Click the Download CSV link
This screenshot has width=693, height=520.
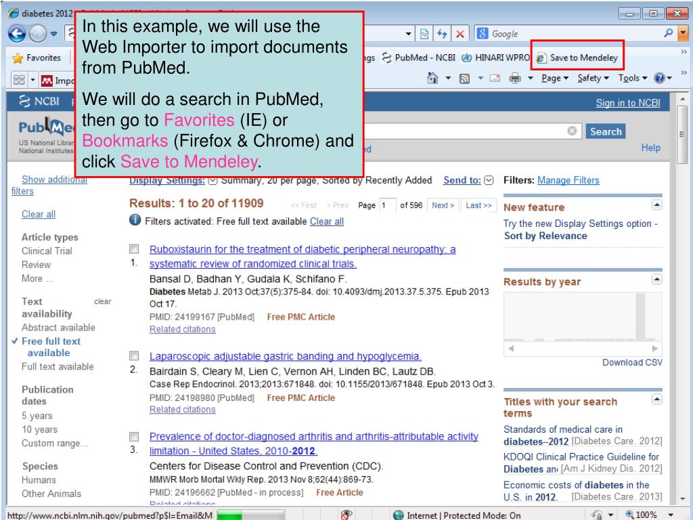[x=633, y=362]
